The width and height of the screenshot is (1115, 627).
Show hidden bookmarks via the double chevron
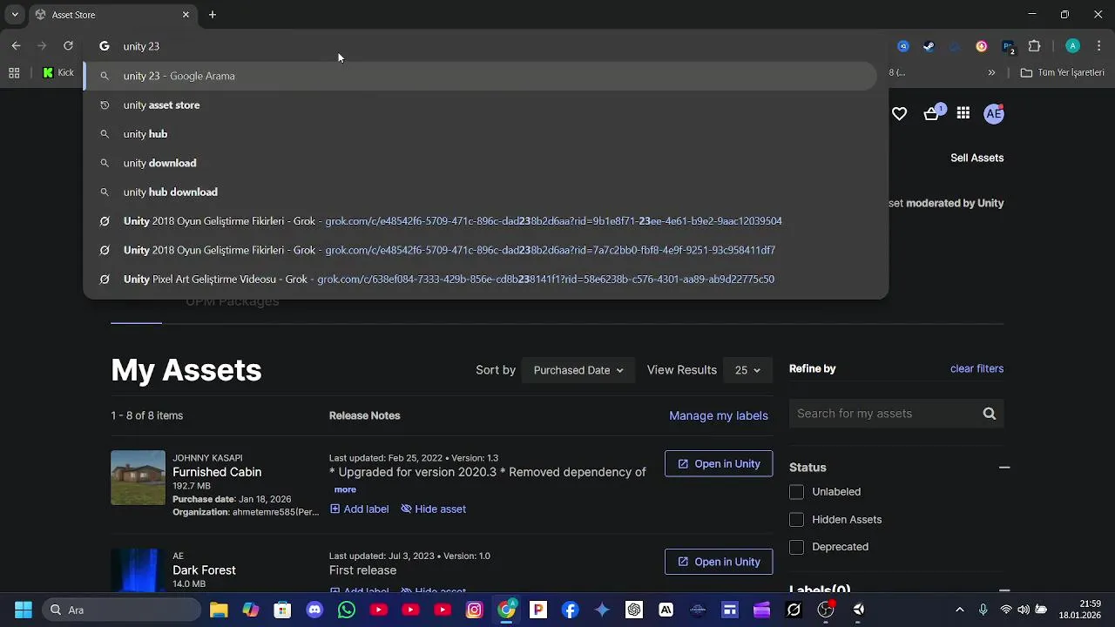(x=991, y=73)
